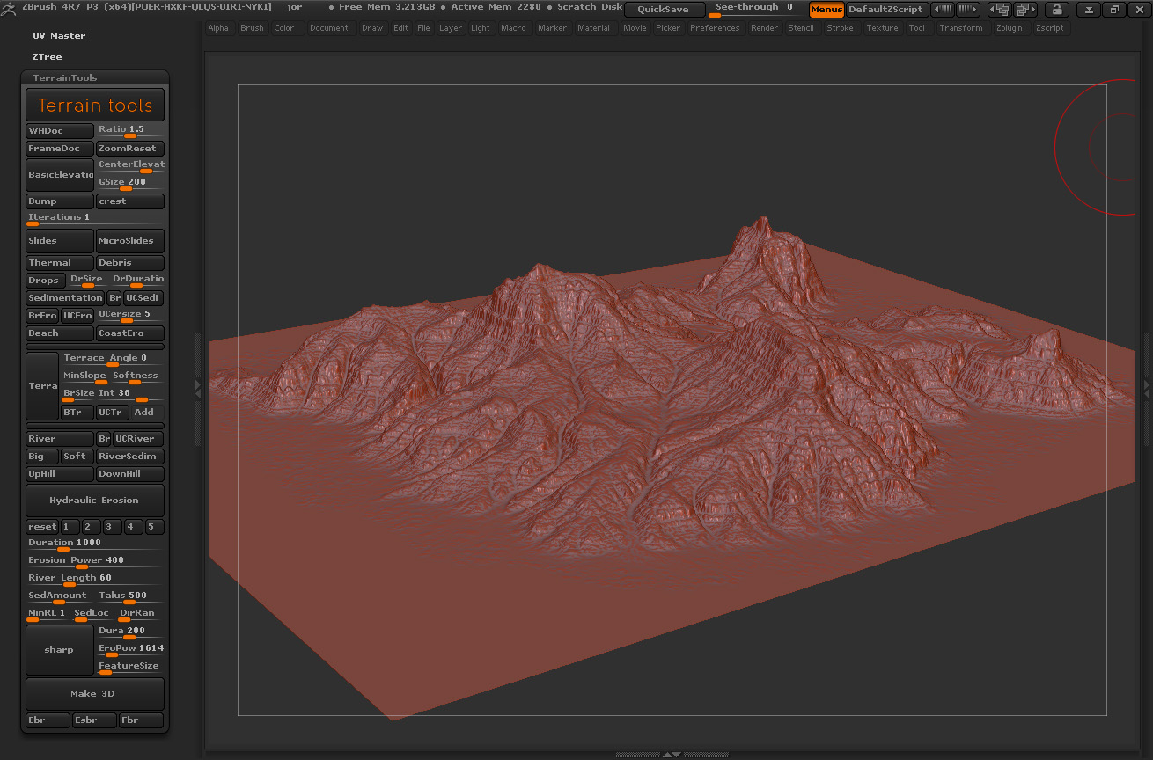Select erosion preset 3

coord(111,526)
